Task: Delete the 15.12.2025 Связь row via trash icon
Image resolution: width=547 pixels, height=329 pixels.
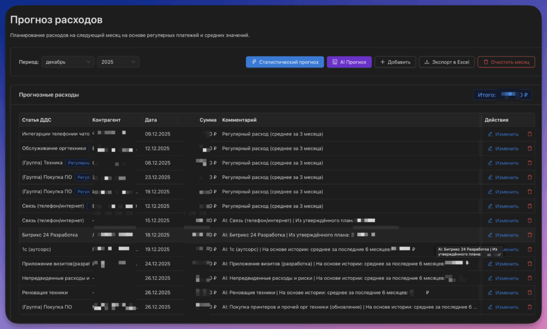Action: tap(529, 220)
